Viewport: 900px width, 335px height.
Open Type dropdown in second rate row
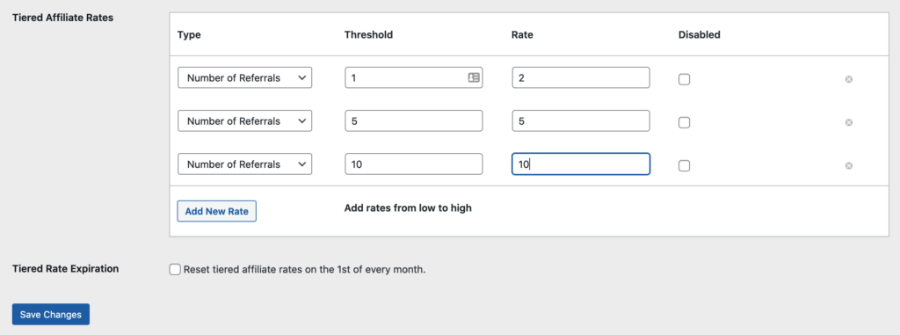245,120
